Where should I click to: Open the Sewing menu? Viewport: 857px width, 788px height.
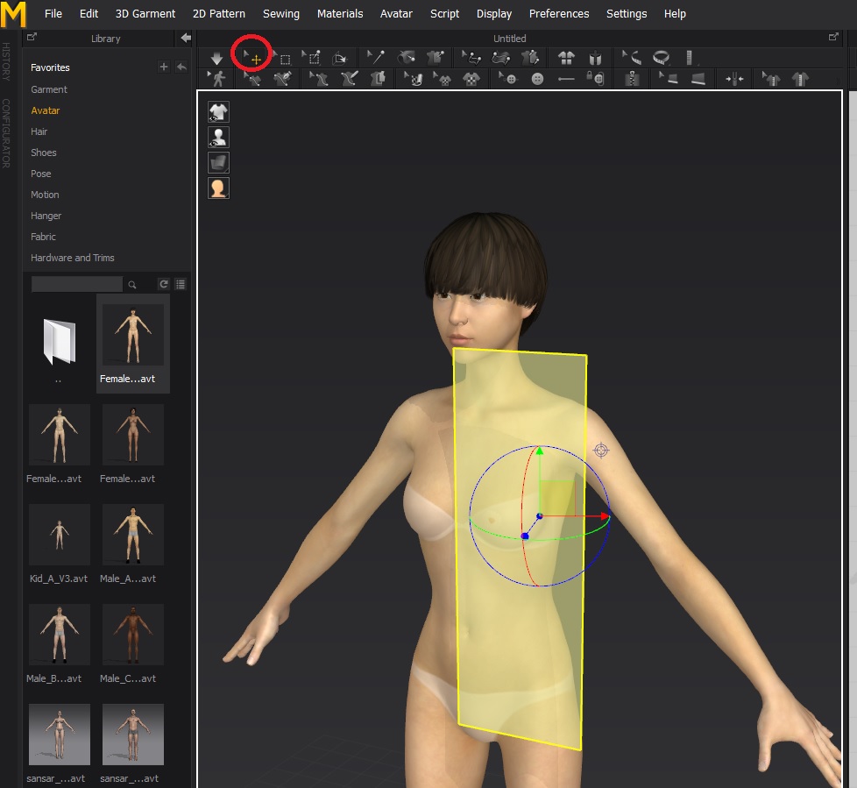(x=281, y=14)
